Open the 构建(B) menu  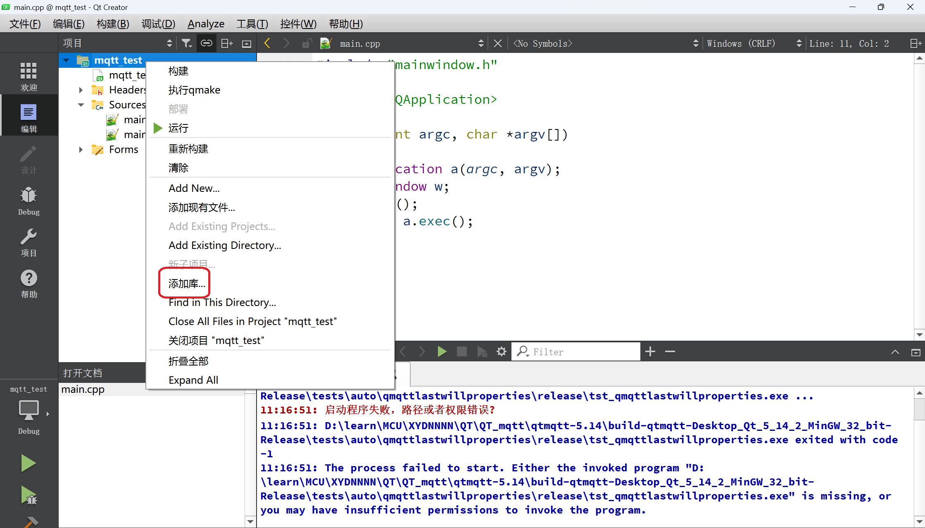click(113, 24)
